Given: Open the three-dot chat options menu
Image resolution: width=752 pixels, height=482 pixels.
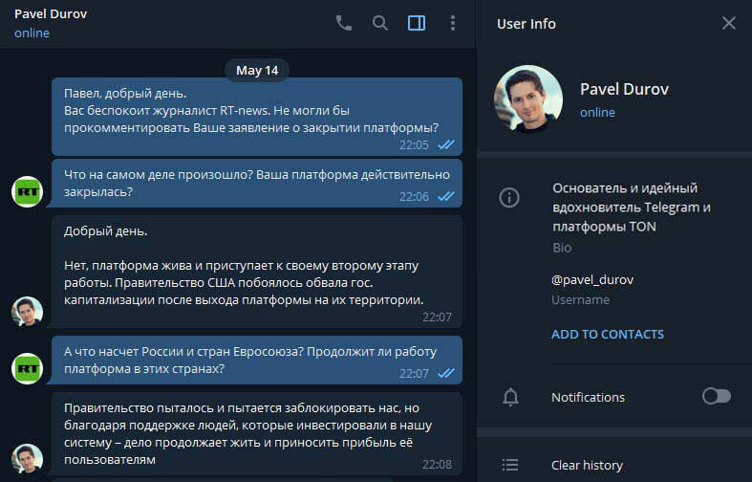Looking at the screenshot, I should tap(453, 23).
